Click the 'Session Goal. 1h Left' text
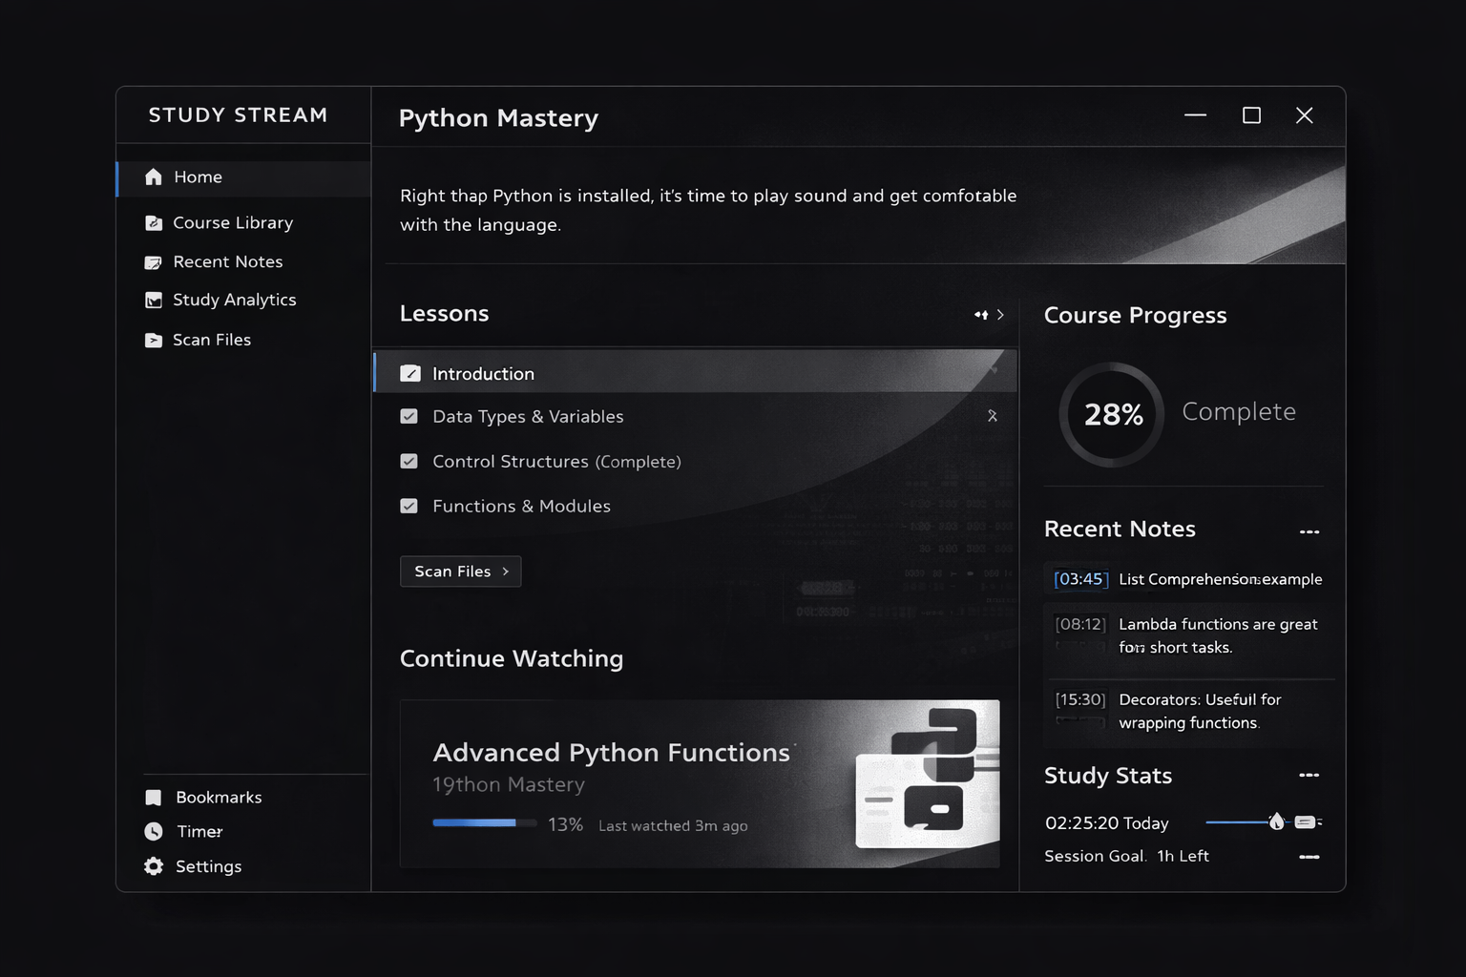The width and height of the screenshot is (1466, 977). (x=1126, y=856)
